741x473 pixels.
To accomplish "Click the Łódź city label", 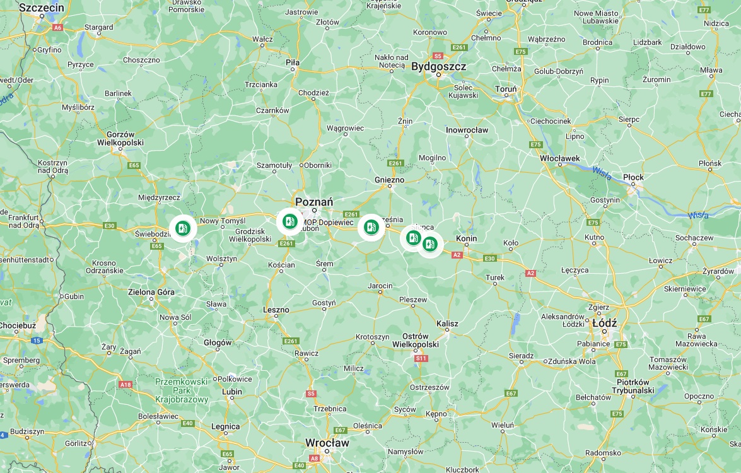I will click(604, 323).
